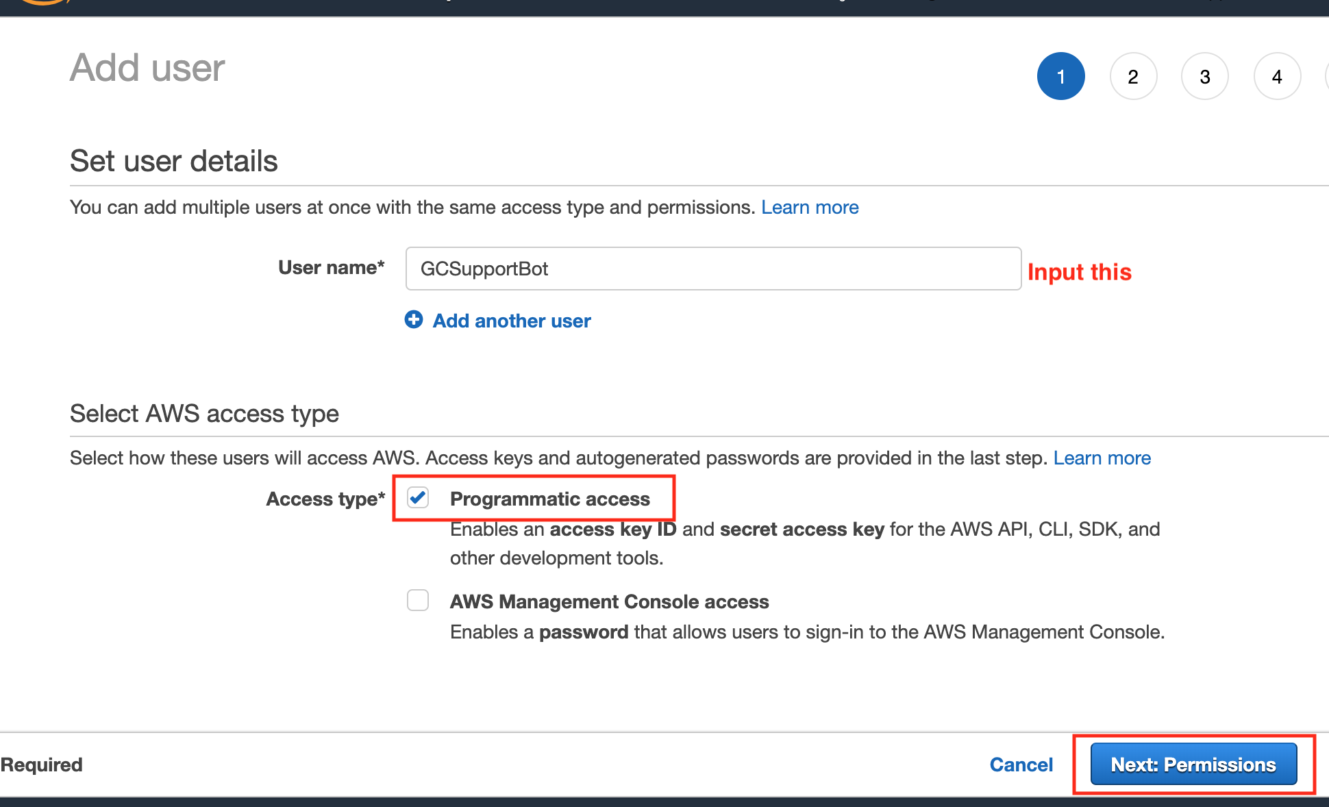Image resolution: width=1329 pixels, height=807 pixels.
Task: Click the plus icon beside Add another user
Action: (414, 320)
